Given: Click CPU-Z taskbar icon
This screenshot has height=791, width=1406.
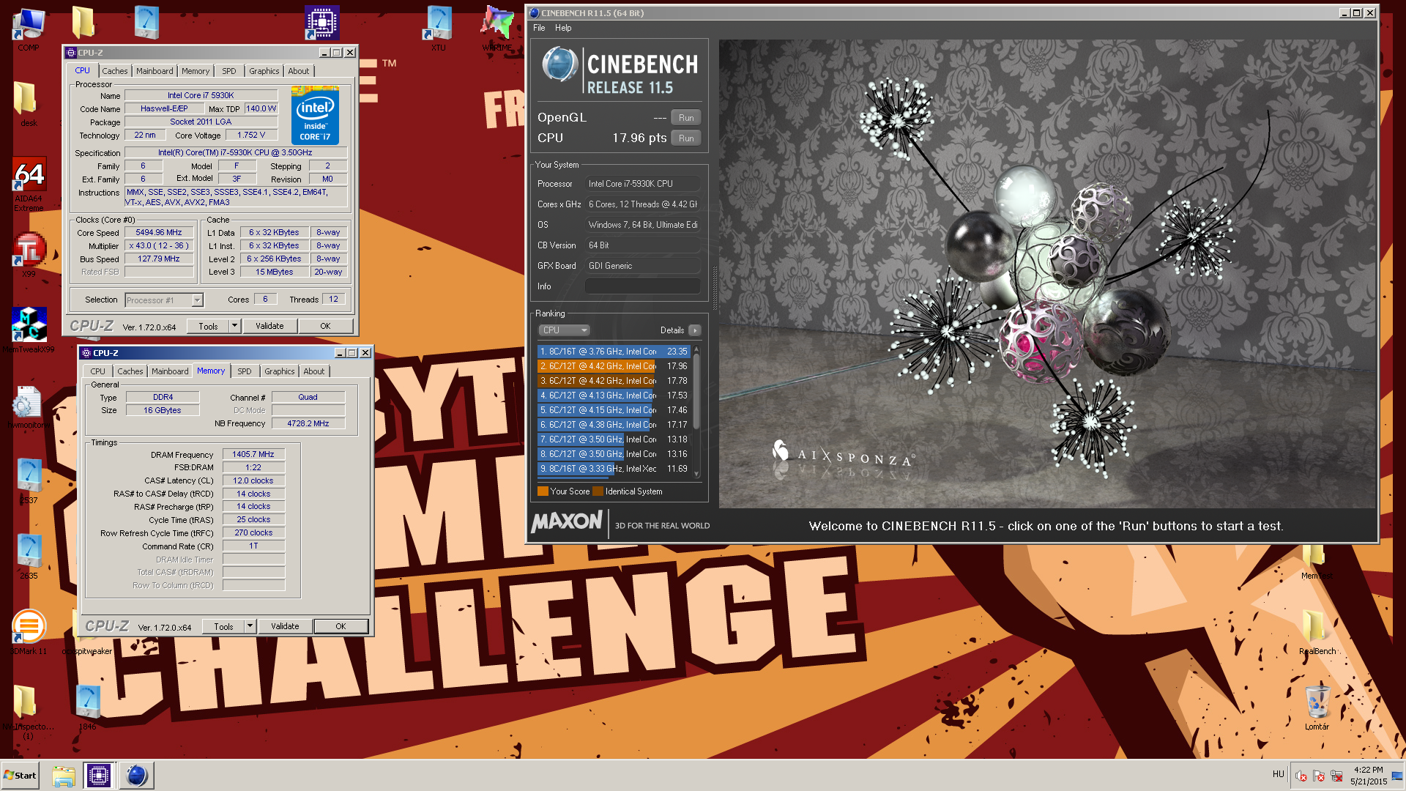Looking at the screenshot, I should pyautogui.click(x=99, y=776).
